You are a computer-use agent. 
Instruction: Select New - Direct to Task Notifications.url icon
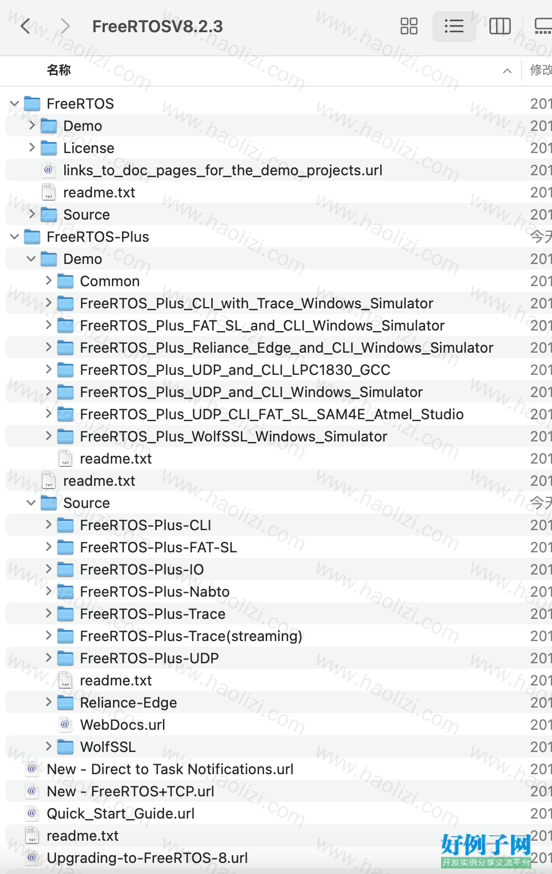click(x=32, y=769)
